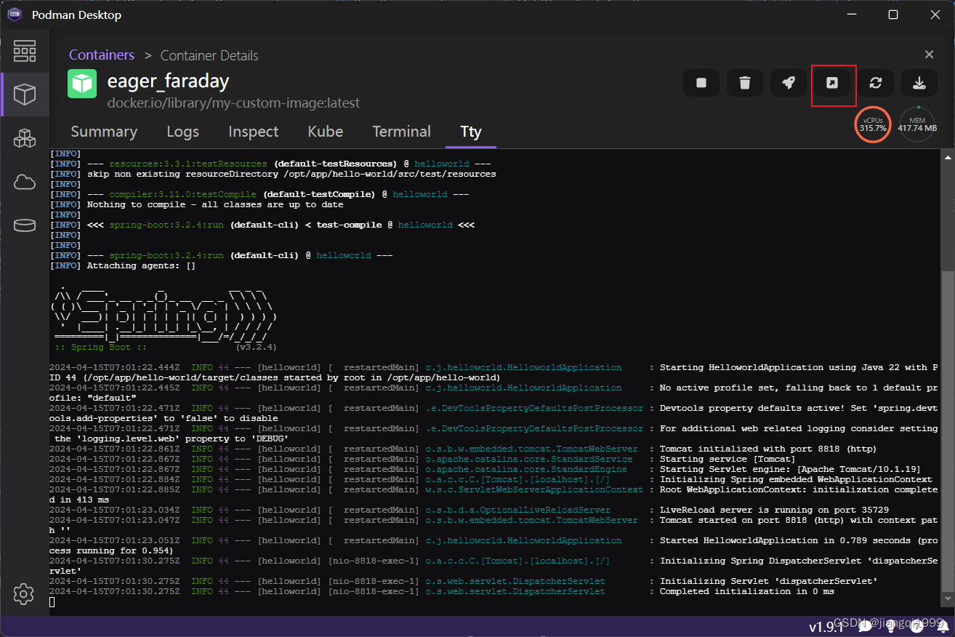Open the Settings gear in sidebar
This screenshot has width=955, height=637.
tap(24, 594)
